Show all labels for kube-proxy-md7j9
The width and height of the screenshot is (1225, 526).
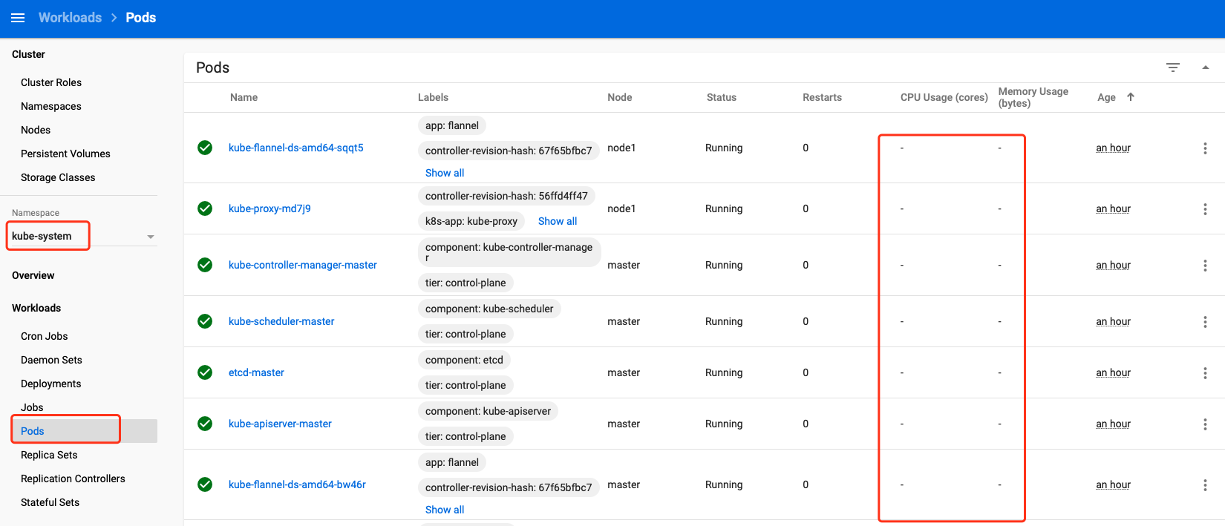coord(557,221)
